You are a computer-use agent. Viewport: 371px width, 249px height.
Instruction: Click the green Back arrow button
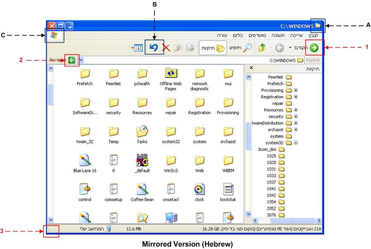coord(314,48)
